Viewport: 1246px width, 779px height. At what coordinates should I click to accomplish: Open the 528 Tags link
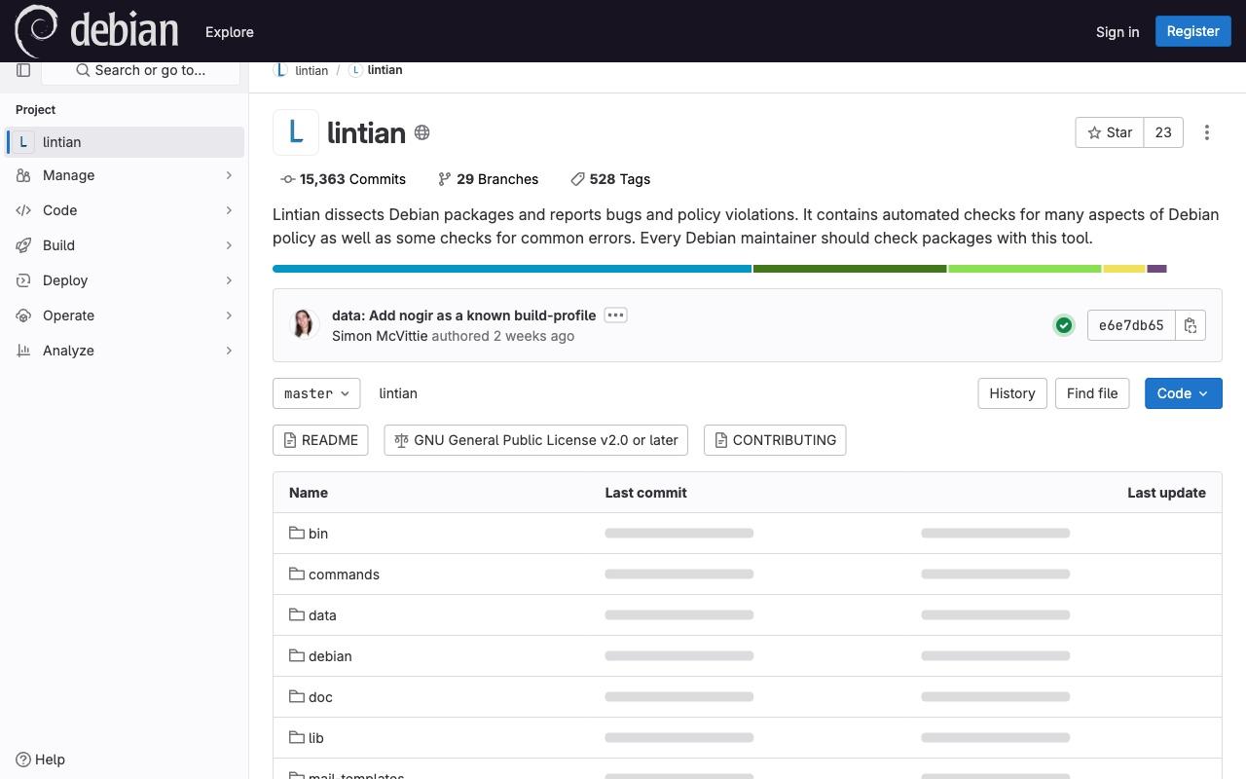coord(610,179)
